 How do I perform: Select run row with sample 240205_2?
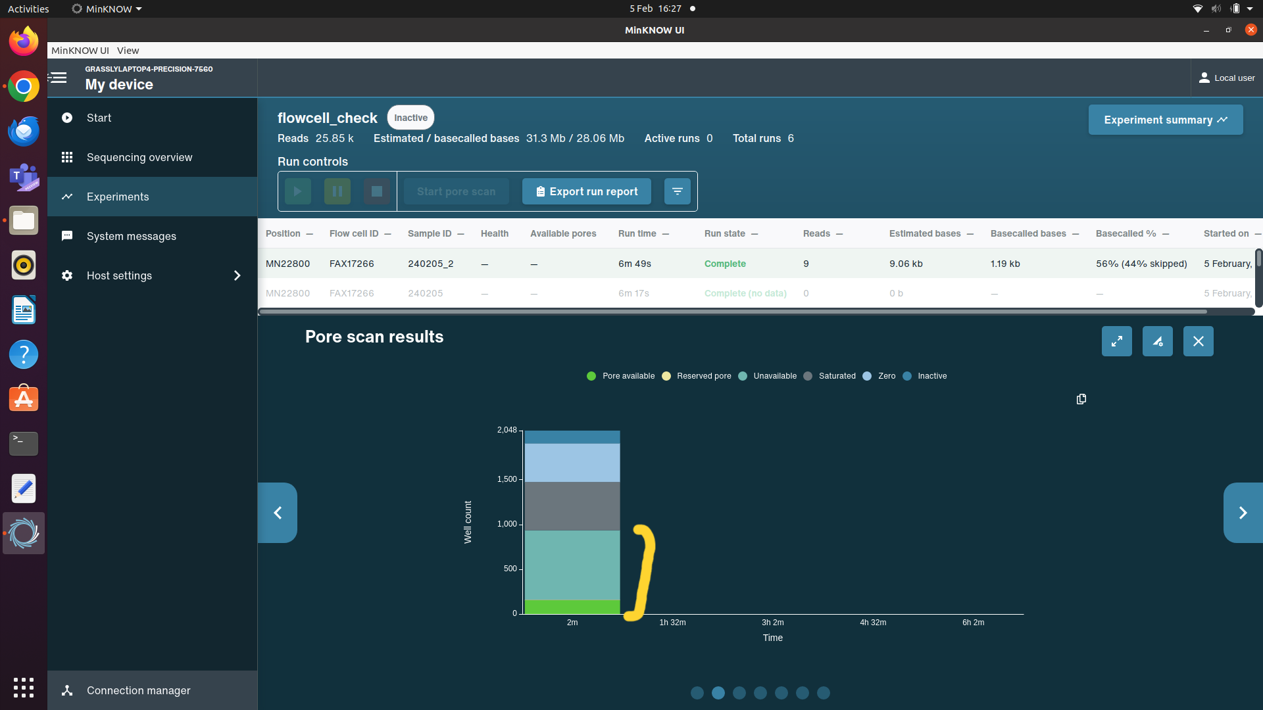[x=756, y=264]
